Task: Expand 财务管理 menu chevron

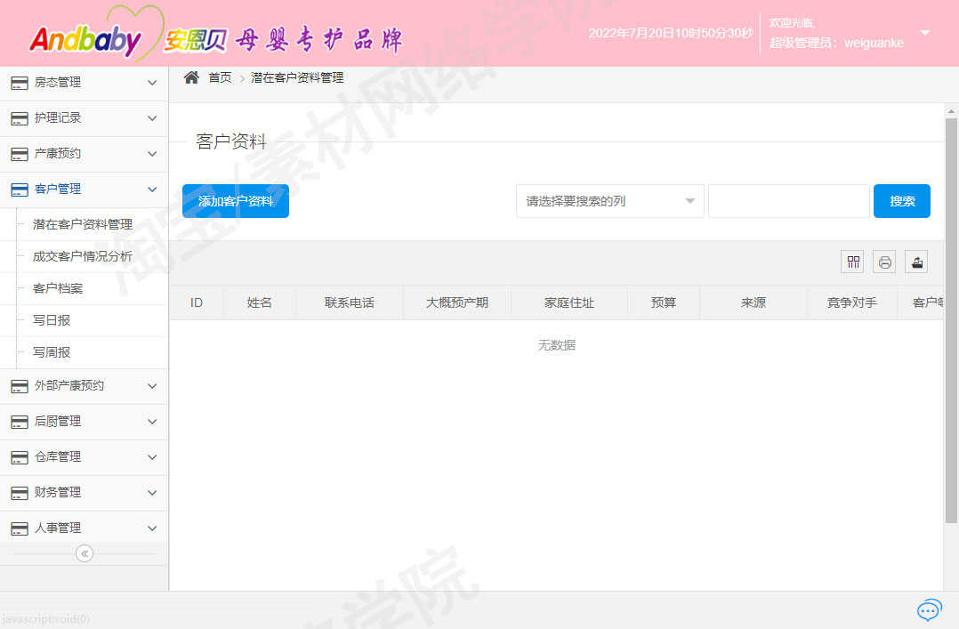Action: pos(152,493)
